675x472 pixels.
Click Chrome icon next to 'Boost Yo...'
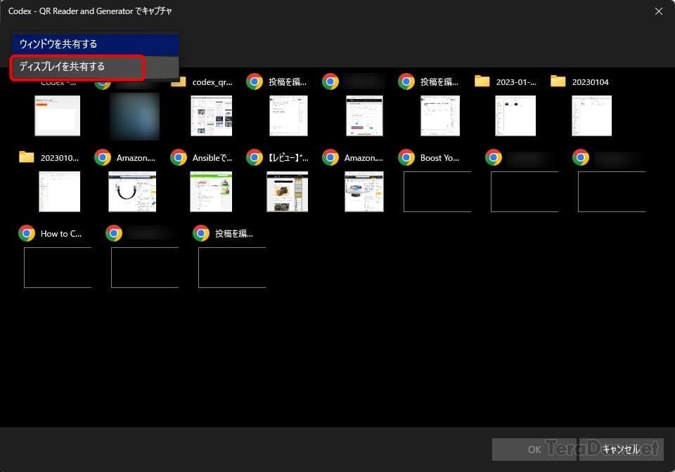[x=406, y=157]
